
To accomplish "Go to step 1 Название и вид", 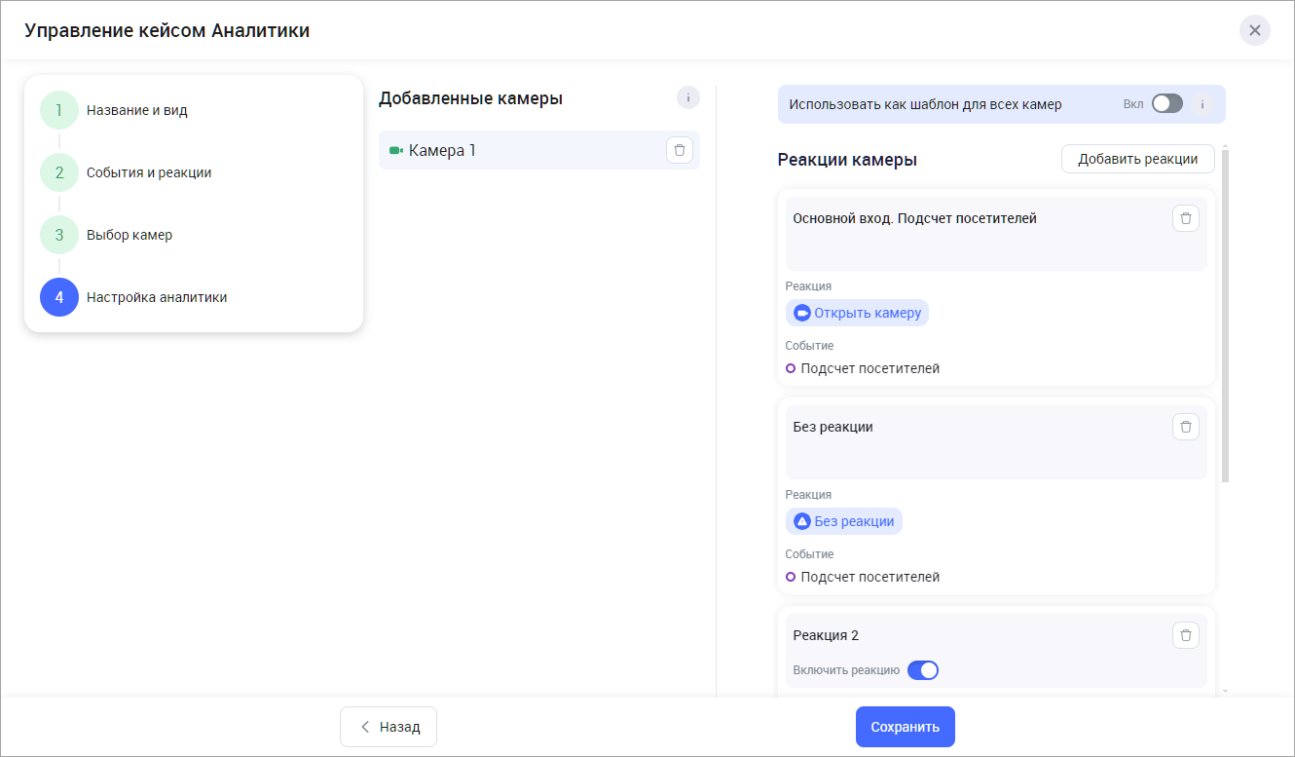I will tap(59, 110).
